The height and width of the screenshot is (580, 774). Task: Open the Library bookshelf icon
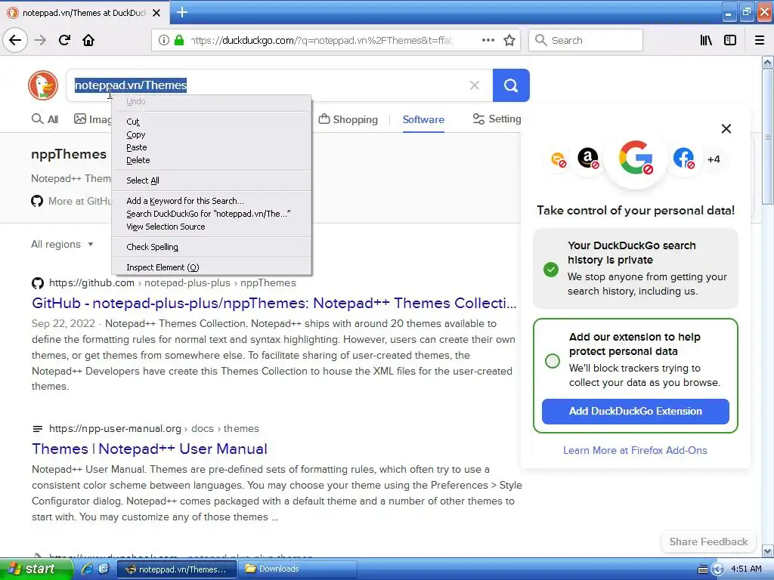tap(706, 40)
